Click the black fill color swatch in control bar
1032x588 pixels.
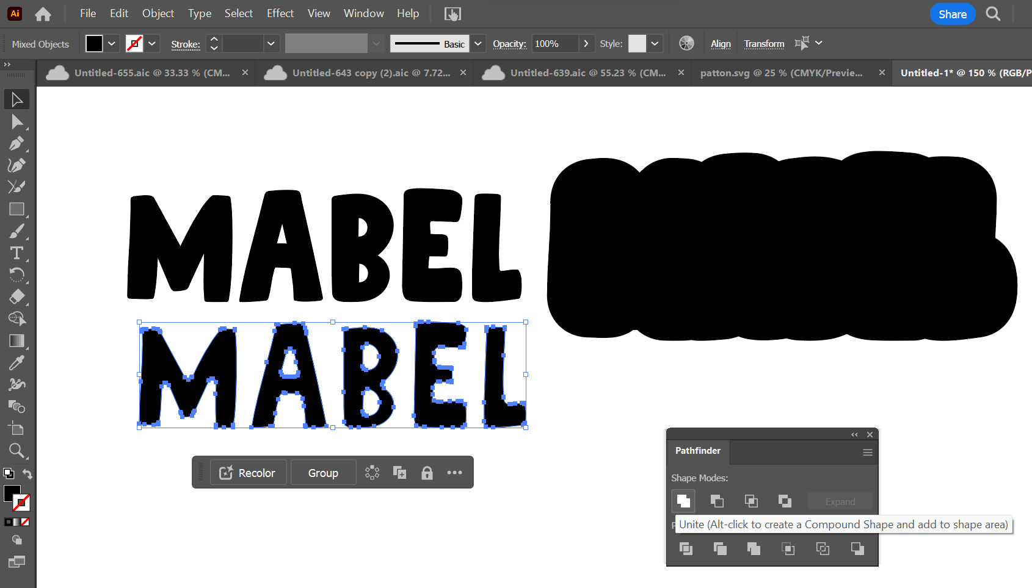94,44
